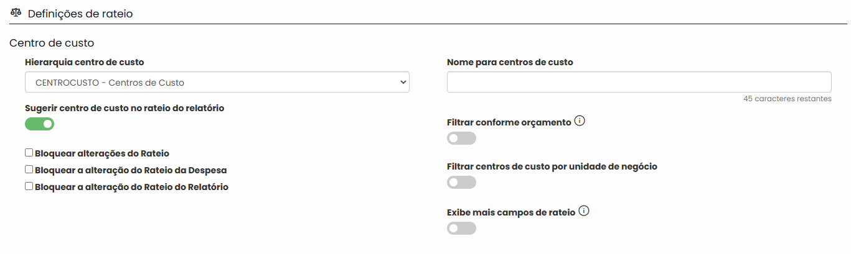Click the Sugerir centro de custo no rateio label
This screenshot has height=254, width=851.
pyautogui.click(x=125, y=108)
